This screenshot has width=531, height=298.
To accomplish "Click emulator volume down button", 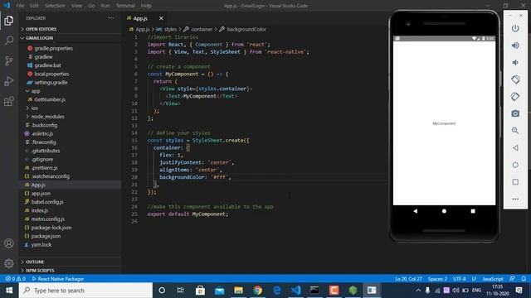I will [x=515, y=63].
